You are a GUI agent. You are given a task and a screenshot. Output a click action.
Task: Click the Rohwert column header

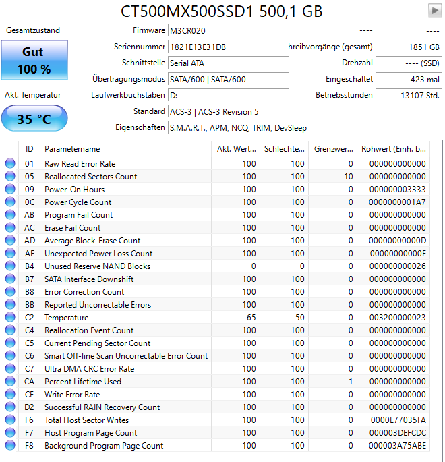[x=394, y=149]
